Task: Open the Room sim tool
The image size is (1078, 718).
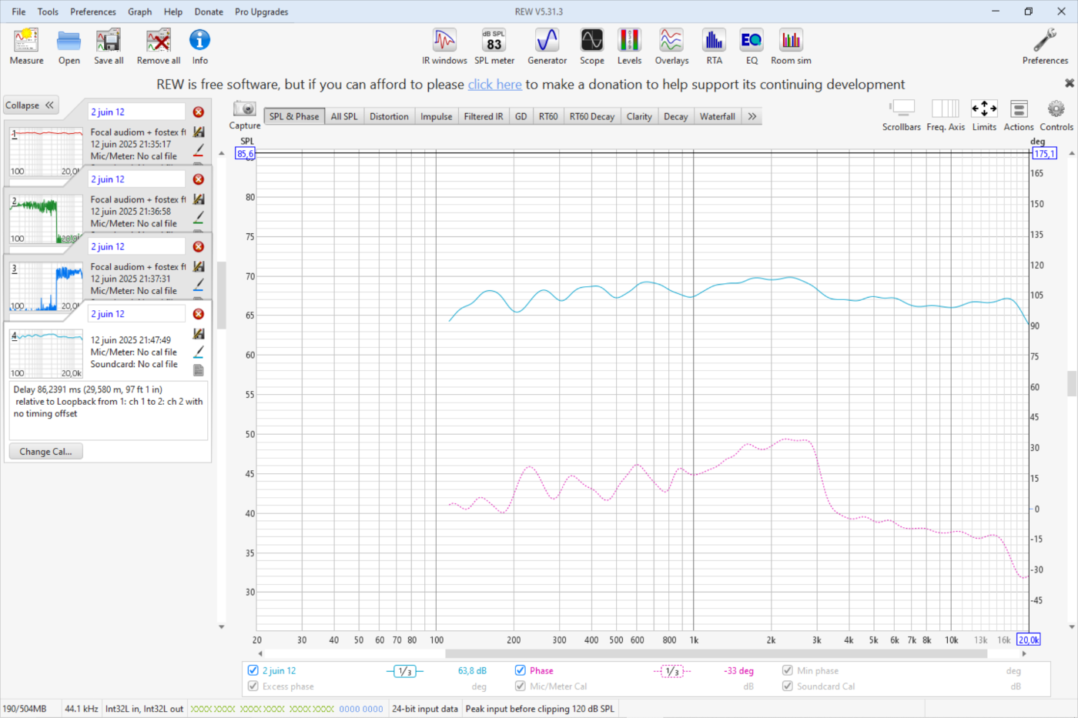Action: 791,47
